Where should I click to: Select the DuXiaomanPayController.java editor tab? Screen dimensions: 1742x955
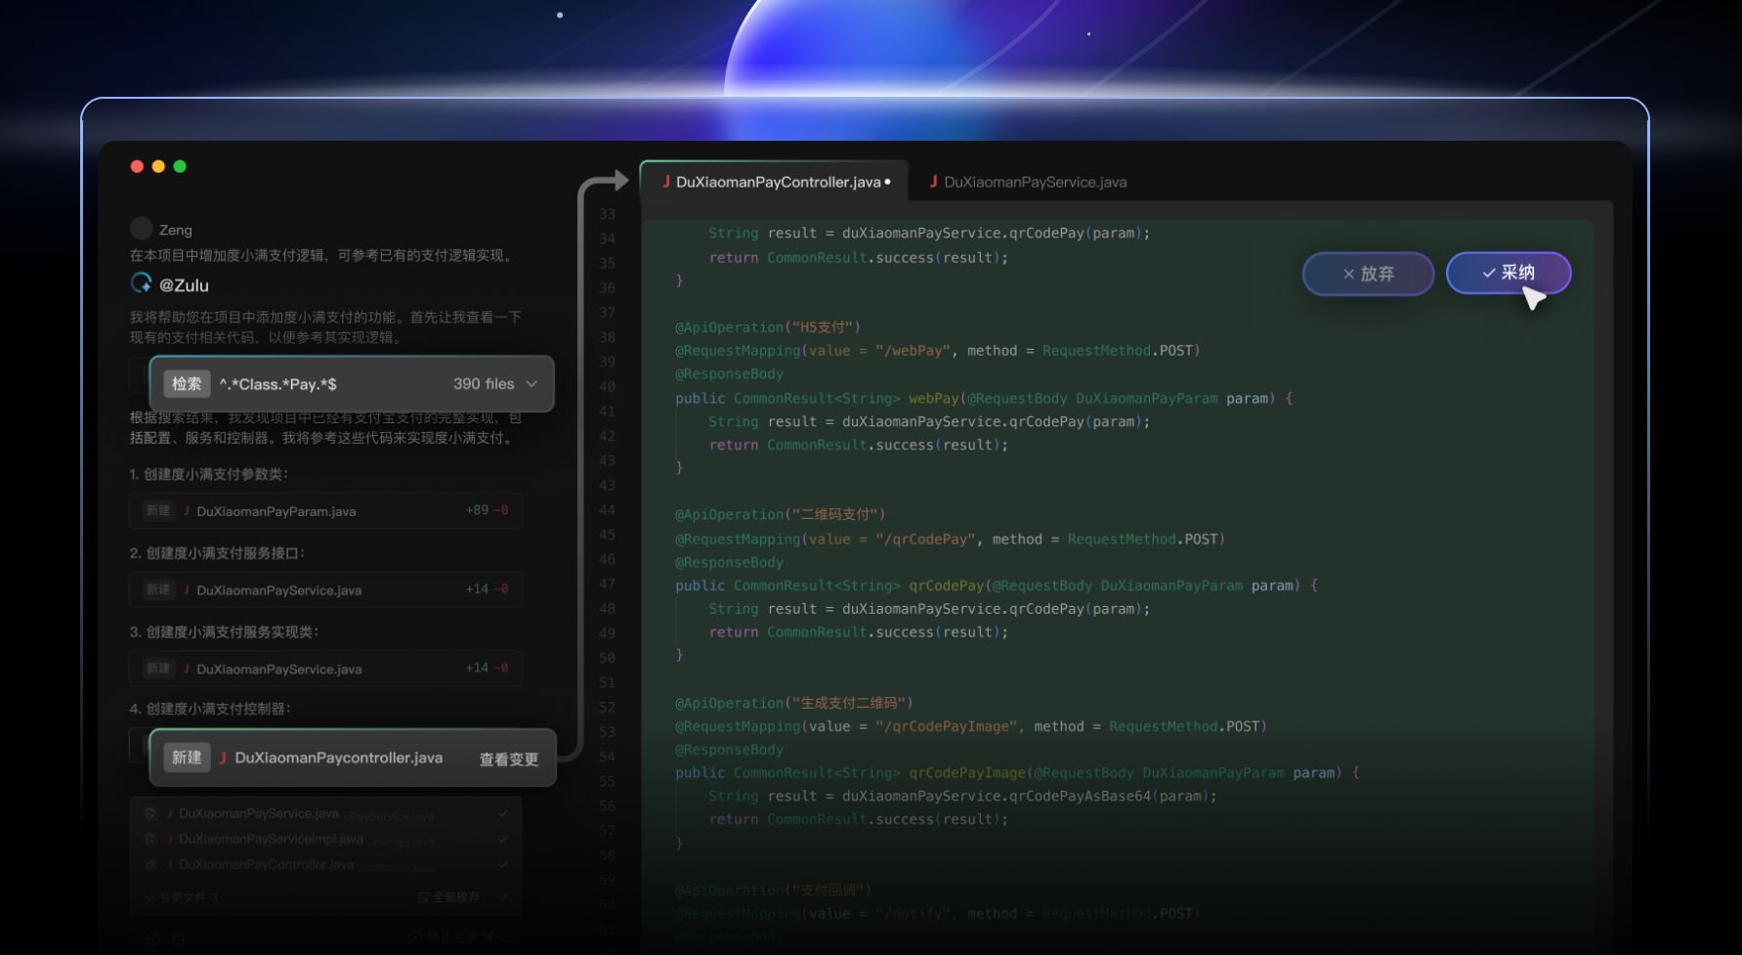point(777,182)
